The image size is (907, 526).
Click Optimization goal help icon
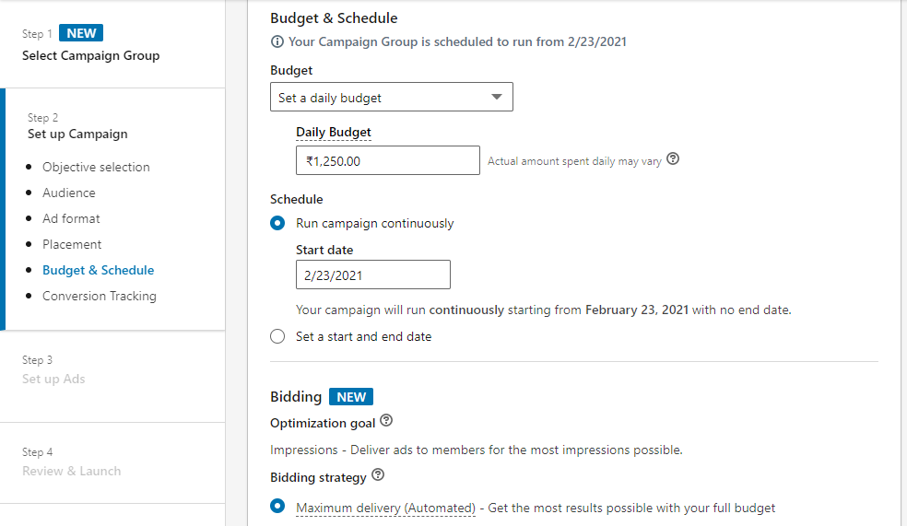(386, 421)
